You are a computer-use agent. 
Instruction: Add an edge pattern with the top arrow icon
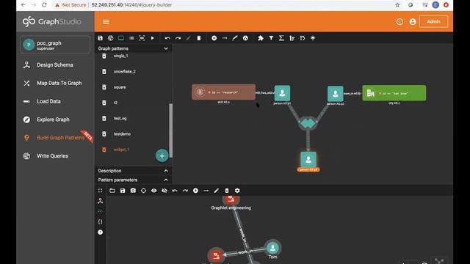[225, 38]
